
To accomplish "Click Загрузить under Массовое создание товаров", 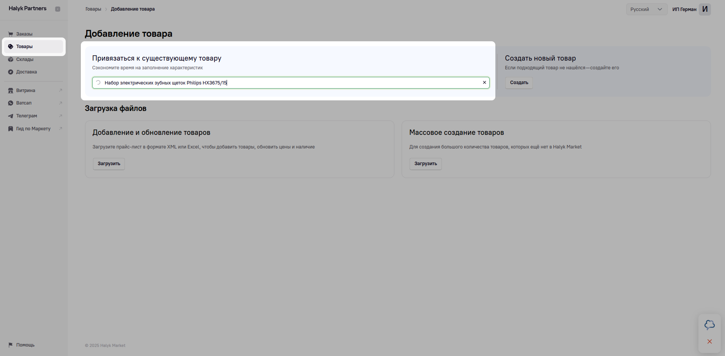I will 426,164.
